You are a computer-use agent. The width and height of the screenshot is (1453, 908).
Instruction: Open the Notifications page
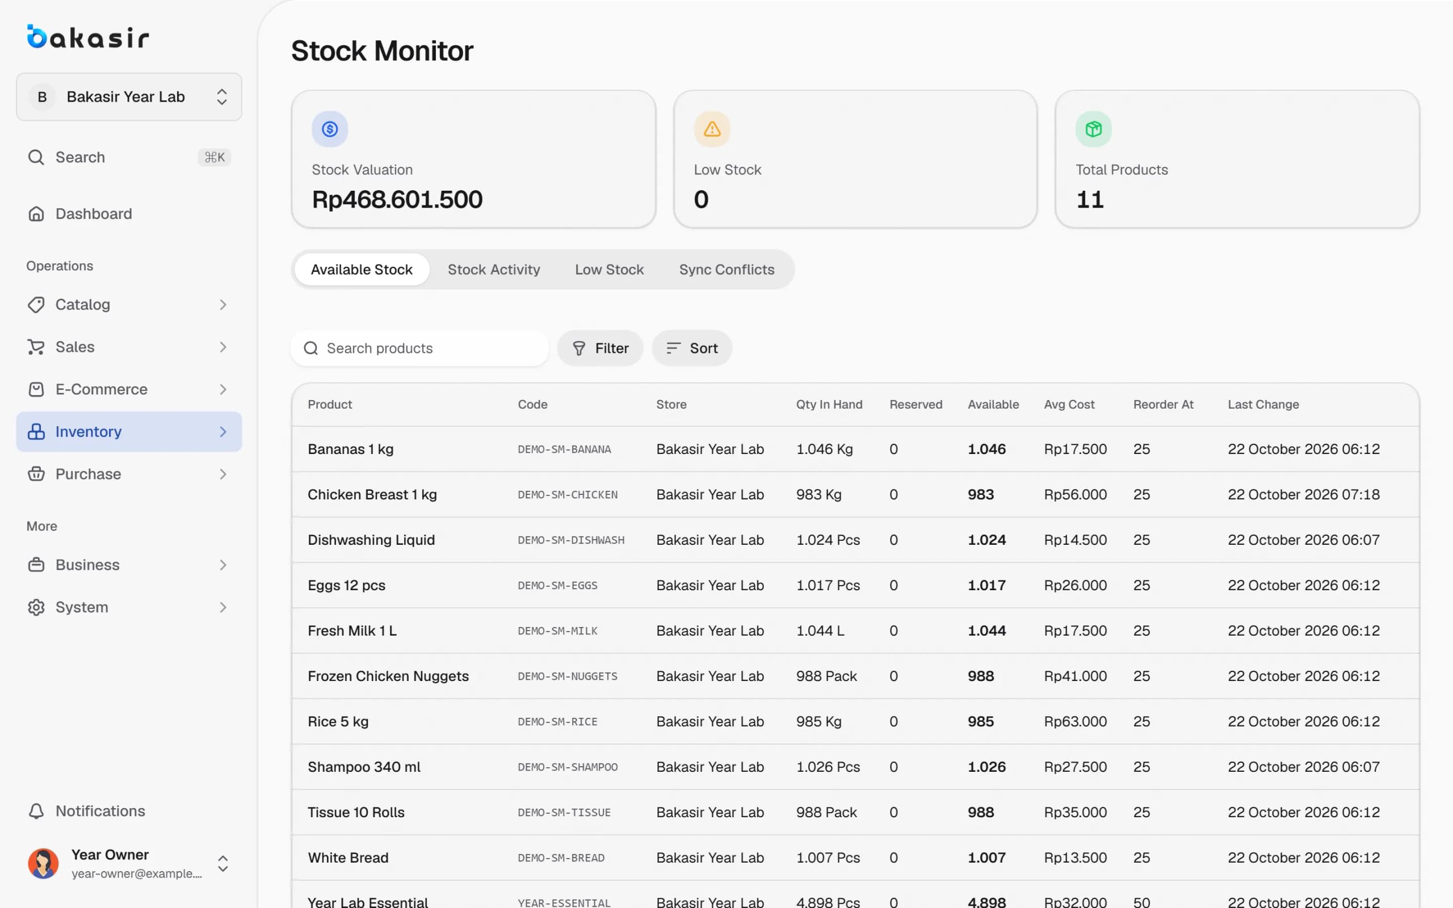point(129,811)
